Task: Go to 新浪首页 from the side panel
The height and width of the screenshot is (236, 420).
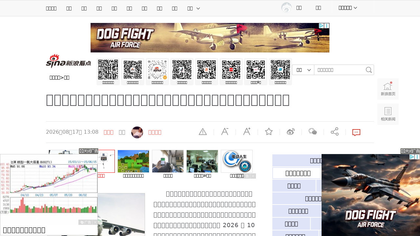Action: [388, 89]
